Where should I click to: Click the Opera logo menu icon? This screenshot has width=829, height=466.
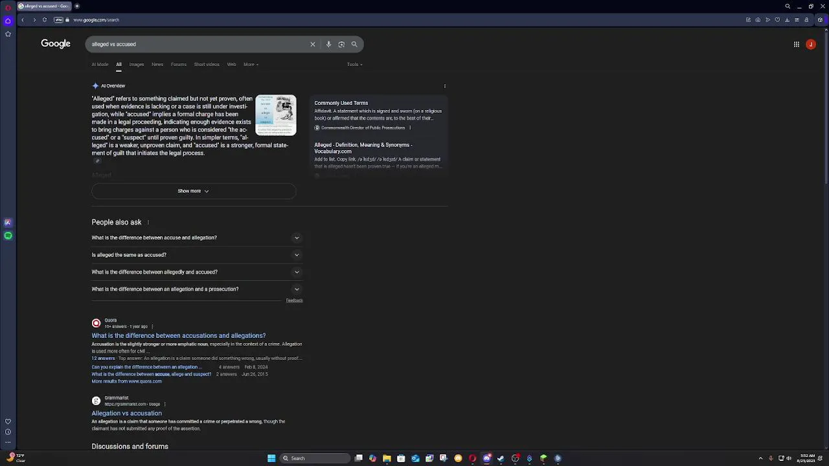point(8,7)
